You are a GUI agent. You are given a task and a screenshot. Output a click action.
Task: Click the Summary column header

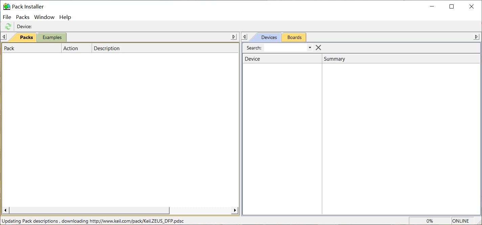pos(401,59)
